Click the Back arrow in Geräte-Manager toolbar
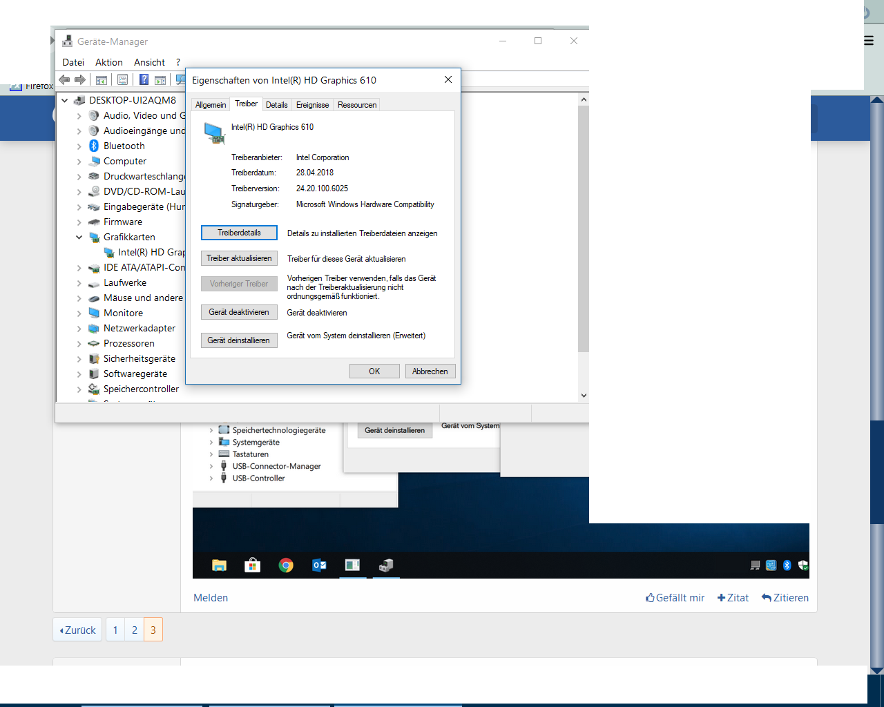Image resolution: width=884 pixels, height=707 pixels. pos(64,79)
